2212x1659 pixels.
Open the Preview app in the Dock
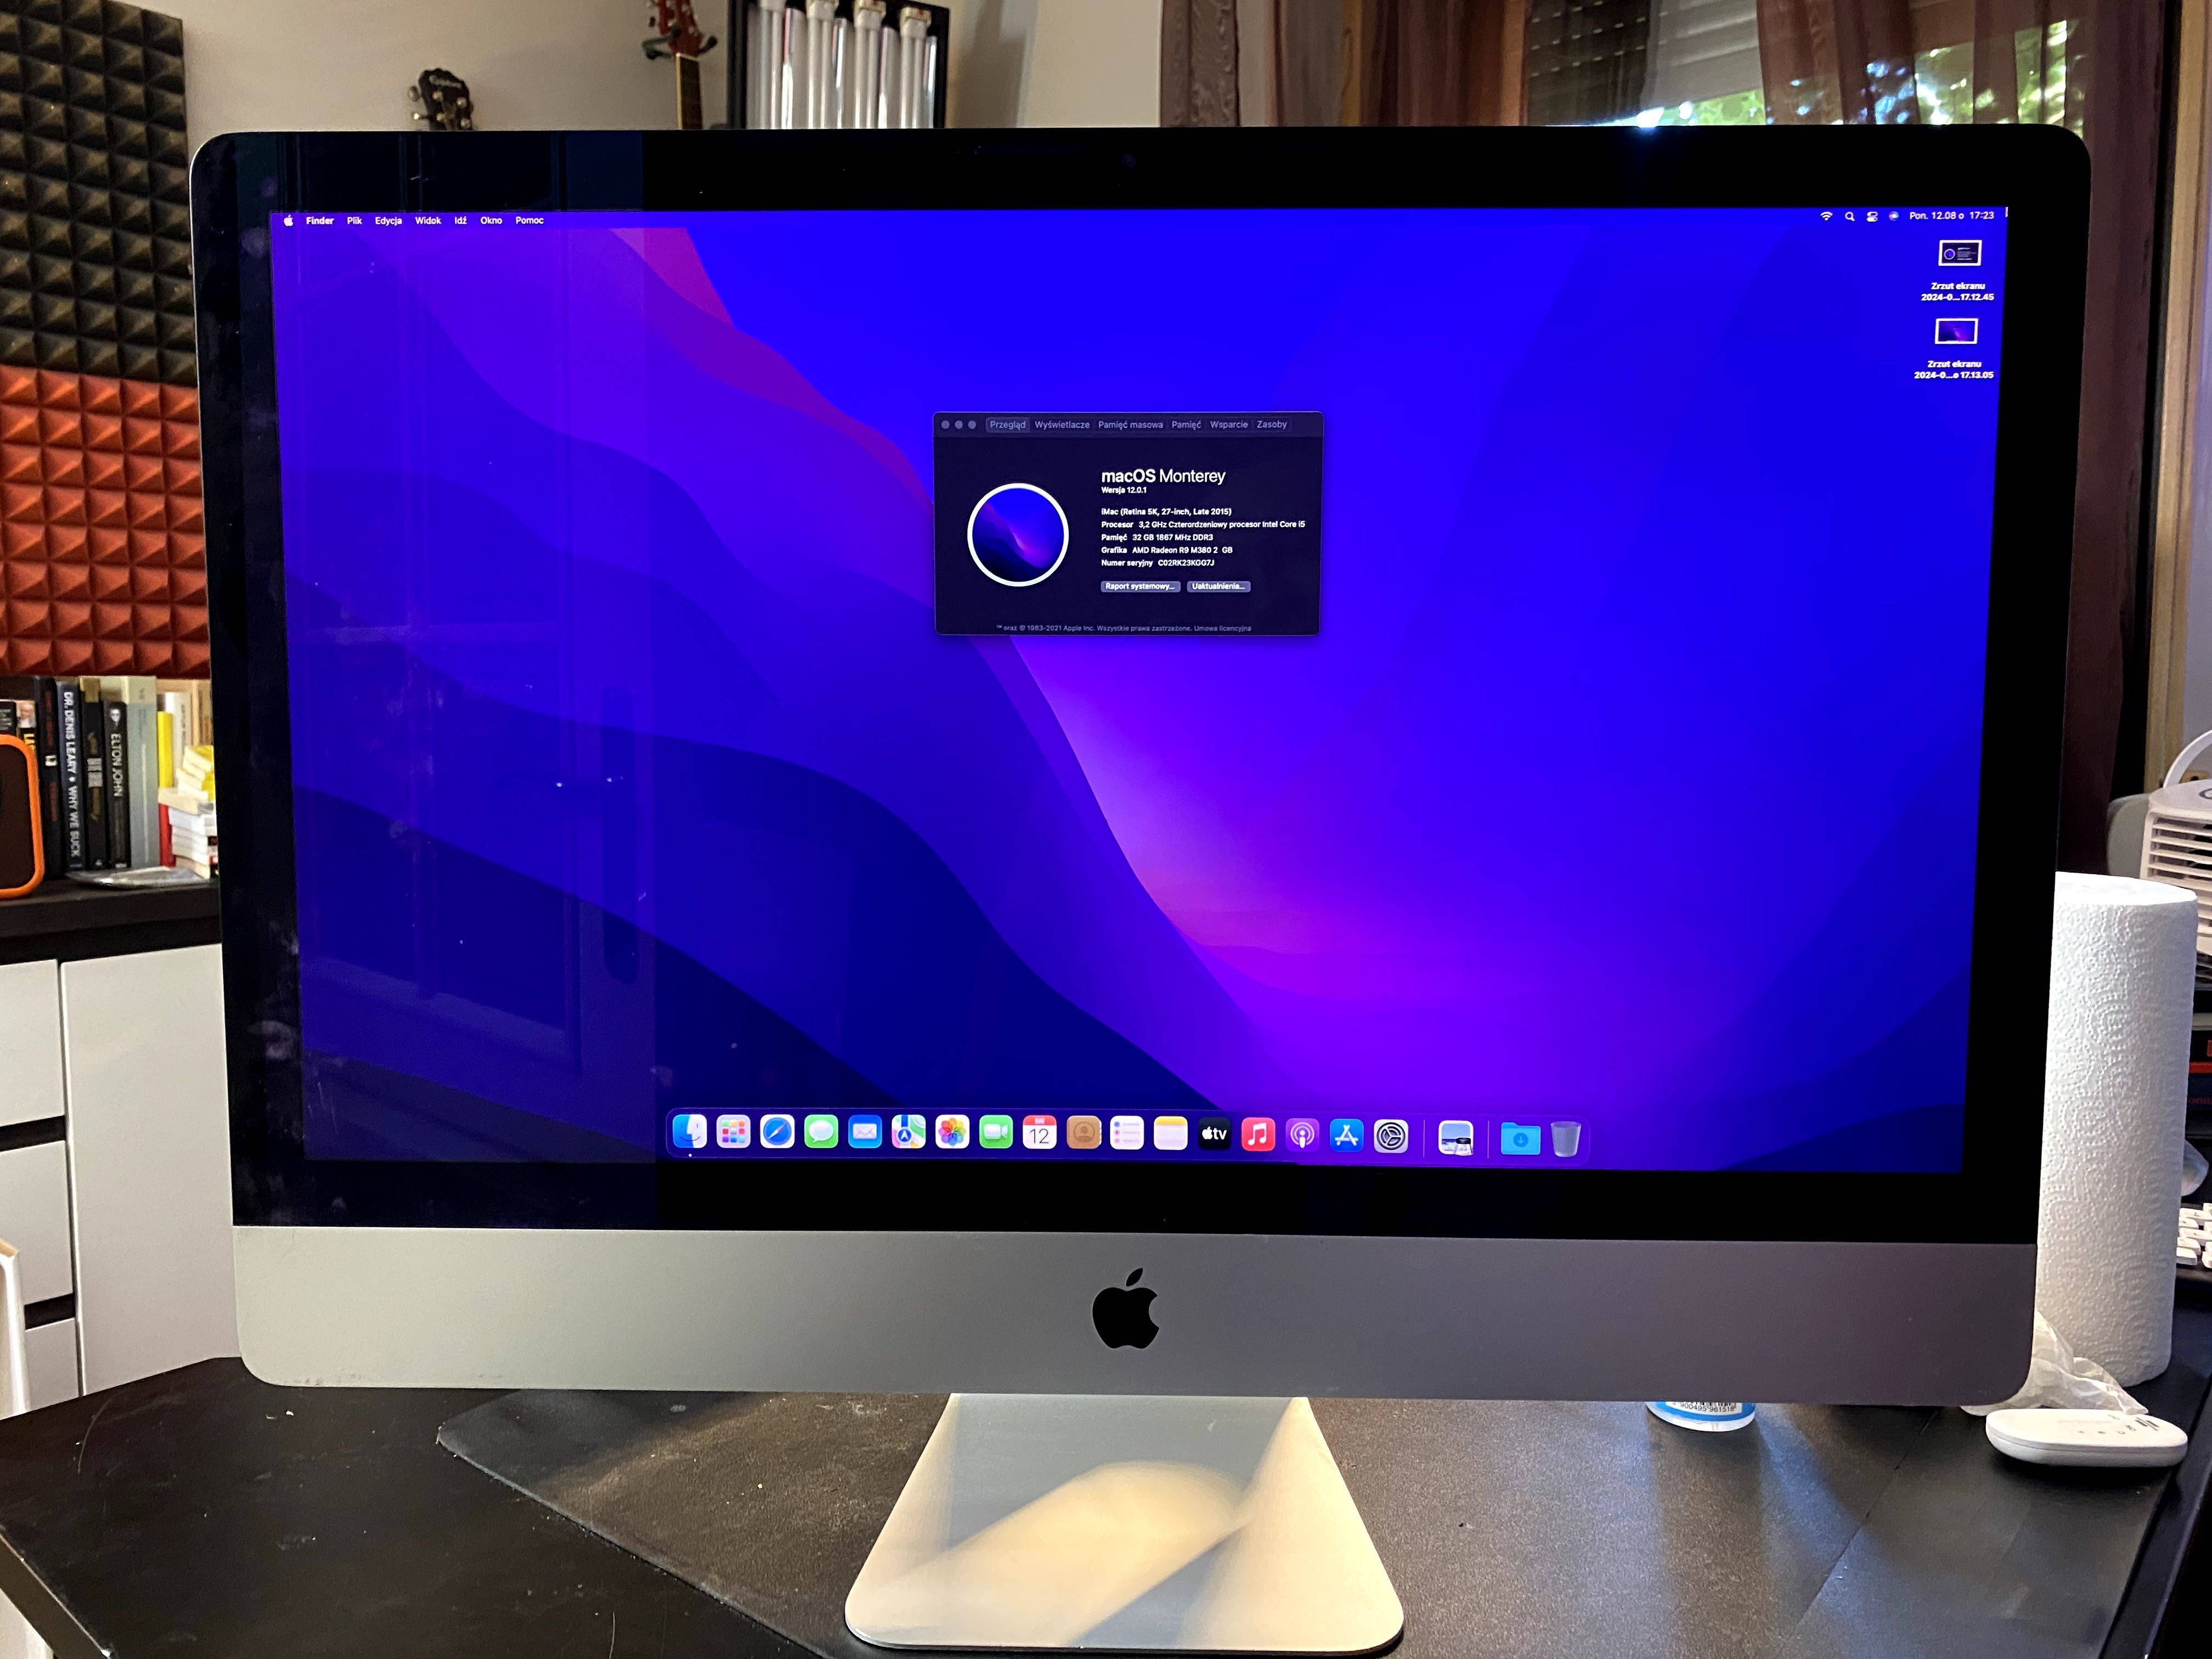click(x=1455, y=1138)
